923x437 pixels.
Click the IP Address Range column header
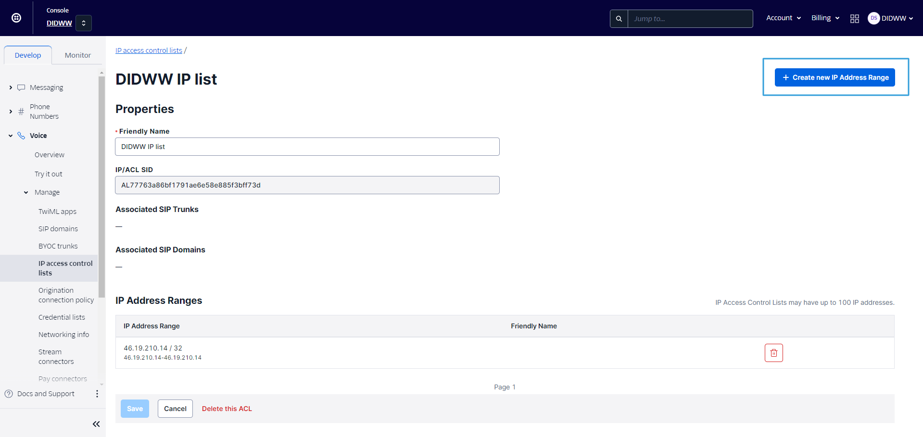coord(152,326)
